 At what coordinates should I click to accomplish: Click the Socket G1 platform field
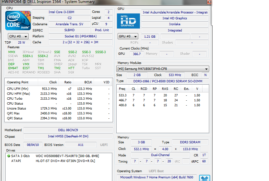tap(80, 36)
